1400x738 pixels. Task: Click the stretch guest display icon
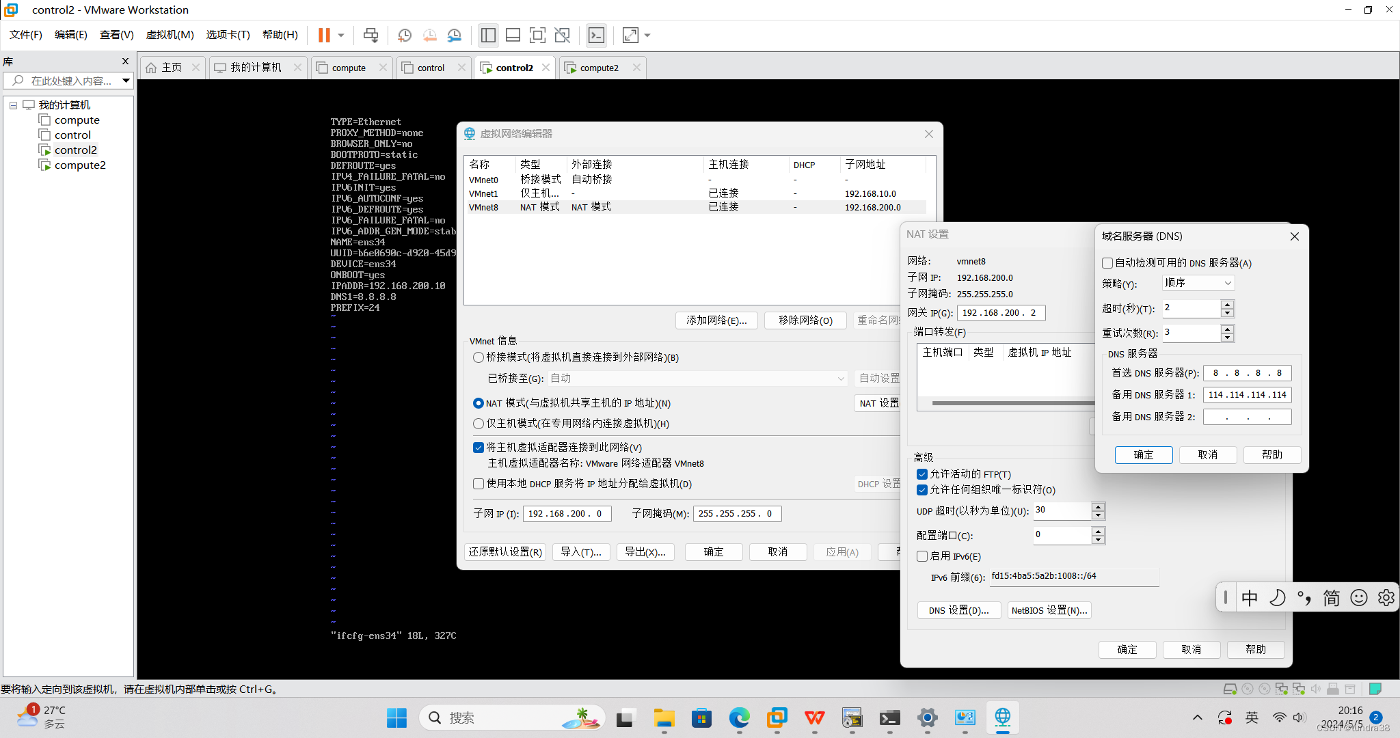point(630,35)
